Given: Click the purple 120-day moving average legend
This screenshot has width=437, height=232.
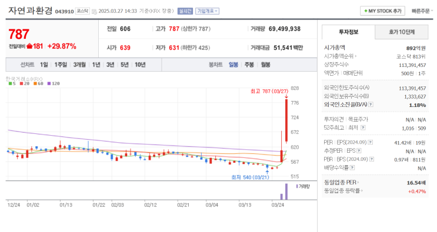Looking at the screenshot, I should [x=54, y=83].
